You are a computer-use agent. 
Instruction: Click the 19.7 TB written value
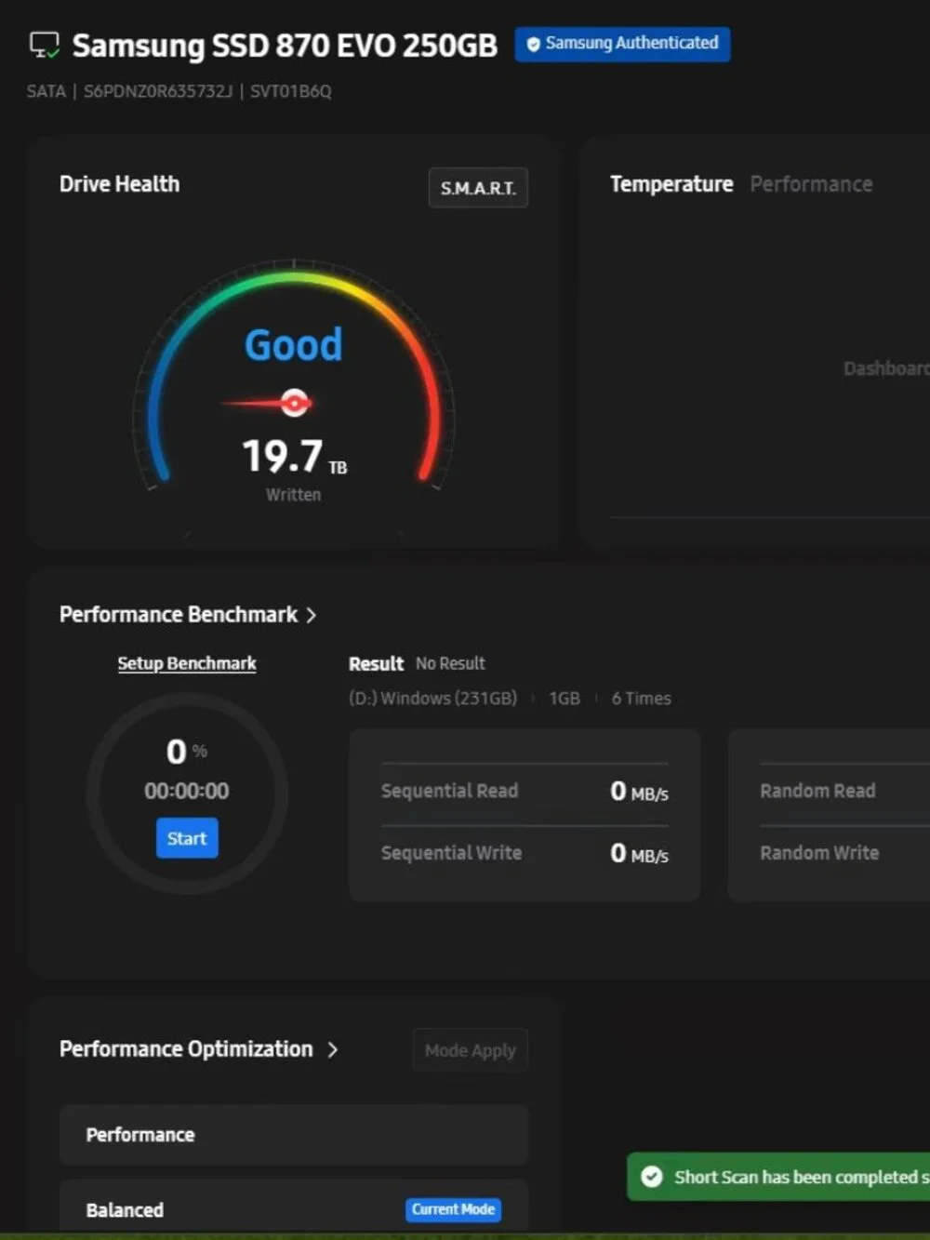294,457
